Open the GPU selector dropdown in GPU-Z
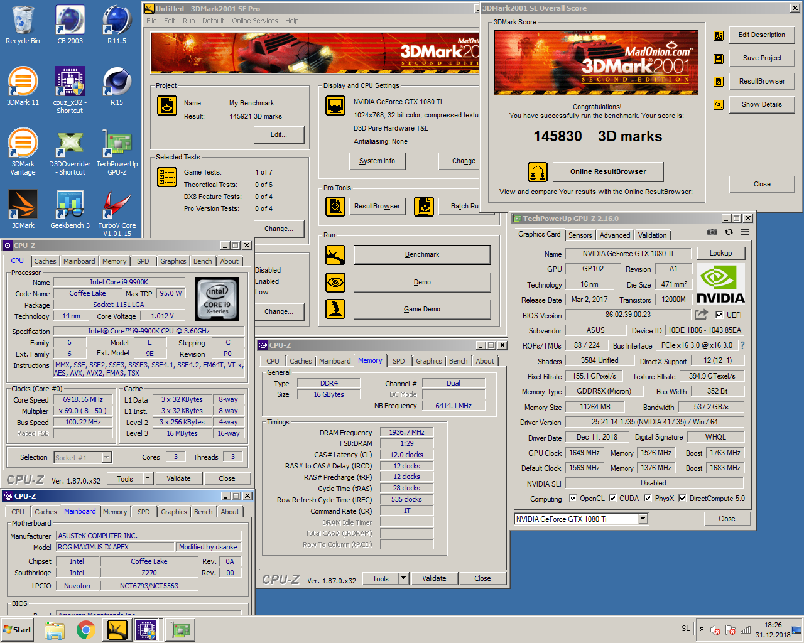 click(643, 519)
